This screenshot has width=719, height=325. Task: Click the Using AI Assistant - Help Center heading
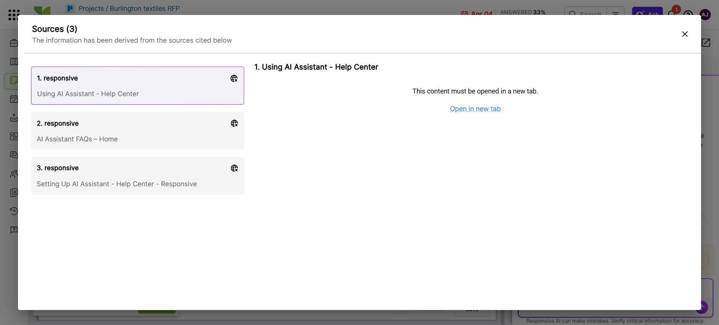(316, 67)
